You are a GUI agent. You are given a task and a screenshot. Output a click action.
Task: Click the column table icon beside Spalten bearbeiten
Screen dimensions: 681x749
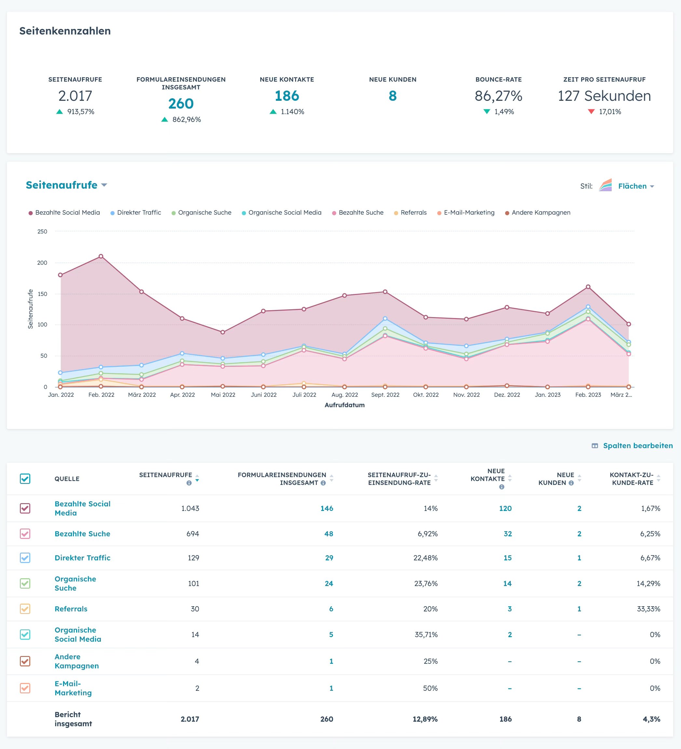(x=595, y=446)
